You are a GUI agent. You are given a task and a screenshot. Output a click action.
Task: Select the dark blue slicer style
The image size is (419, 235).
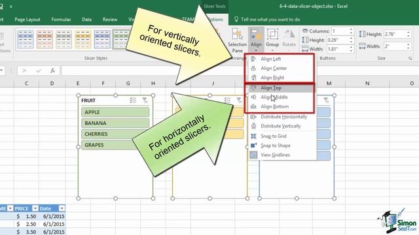coord(102,39)
